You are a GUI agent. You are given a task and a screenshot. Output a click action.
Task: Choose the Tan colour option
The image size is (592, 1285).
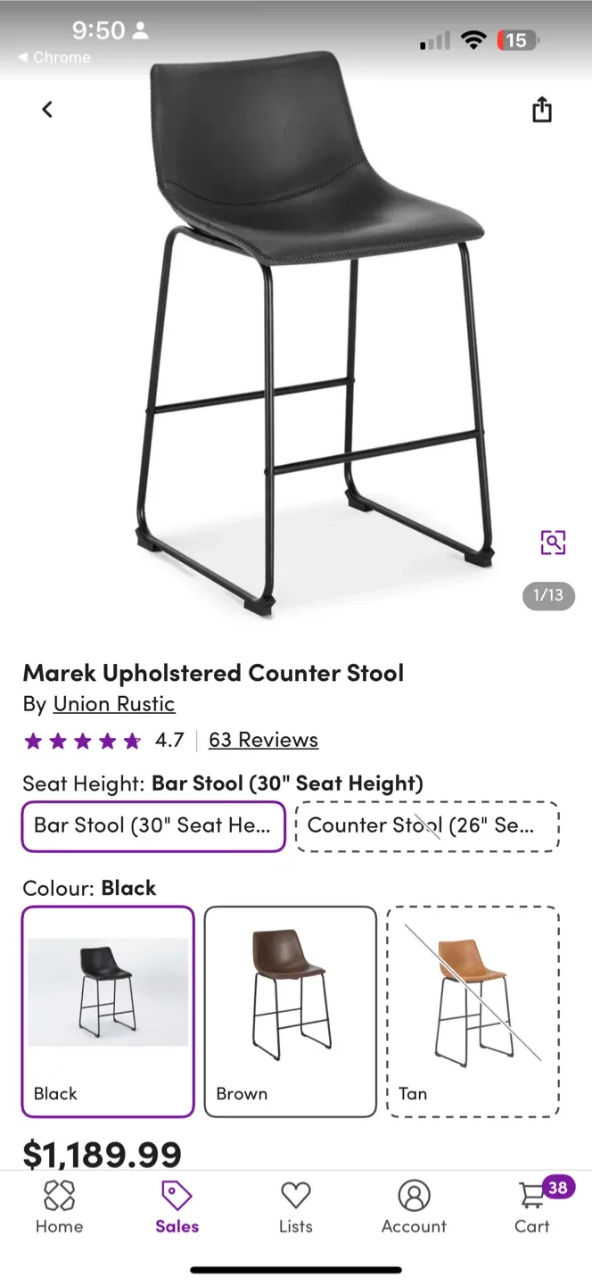[x=473, y=1010]
